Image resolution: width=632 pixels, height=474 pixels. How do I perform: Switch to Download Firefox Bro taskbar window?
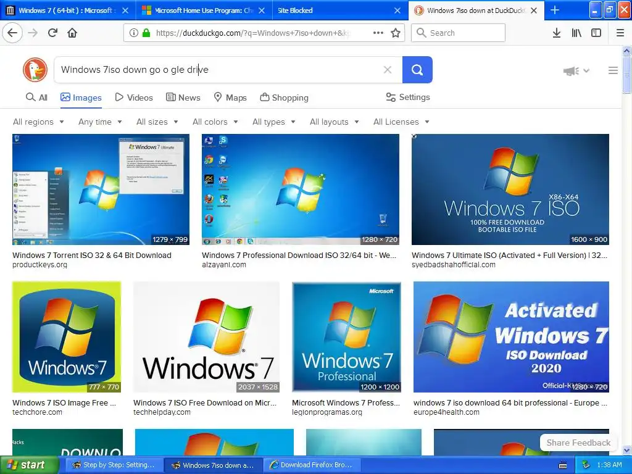pos(312,465)
